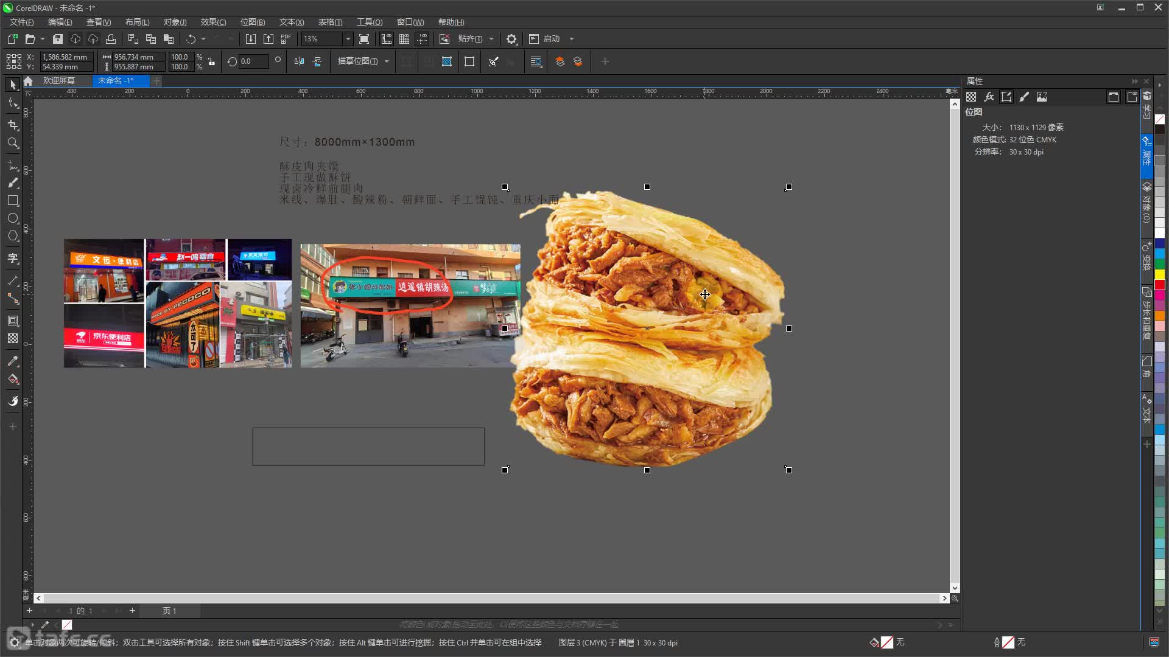This screenshot has height=657, width=1169.
Task: Undo the last action in the toolbar
Action: tap(191, 39)
